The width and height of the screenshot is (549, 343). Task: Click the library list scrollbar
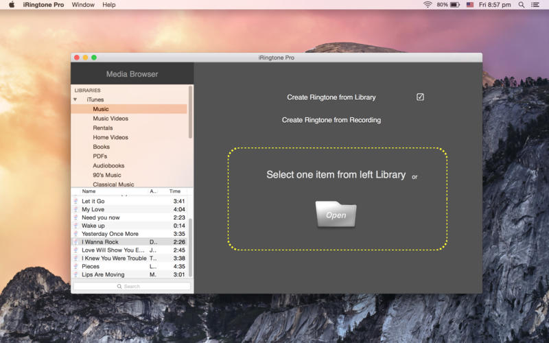[191, 112]
